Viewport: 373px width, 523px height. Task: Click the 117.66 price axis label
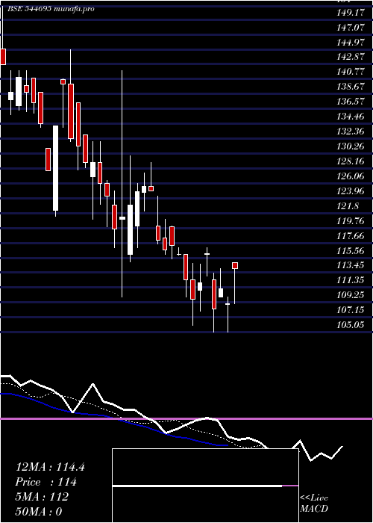[351, 236]
